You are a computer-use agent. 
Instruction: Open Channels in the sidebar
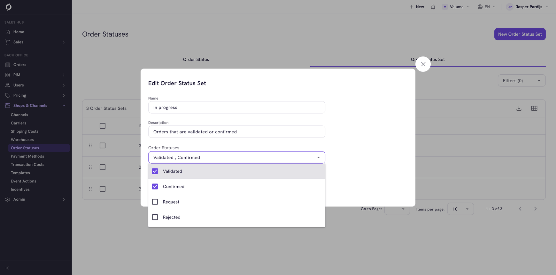[19, 115]
